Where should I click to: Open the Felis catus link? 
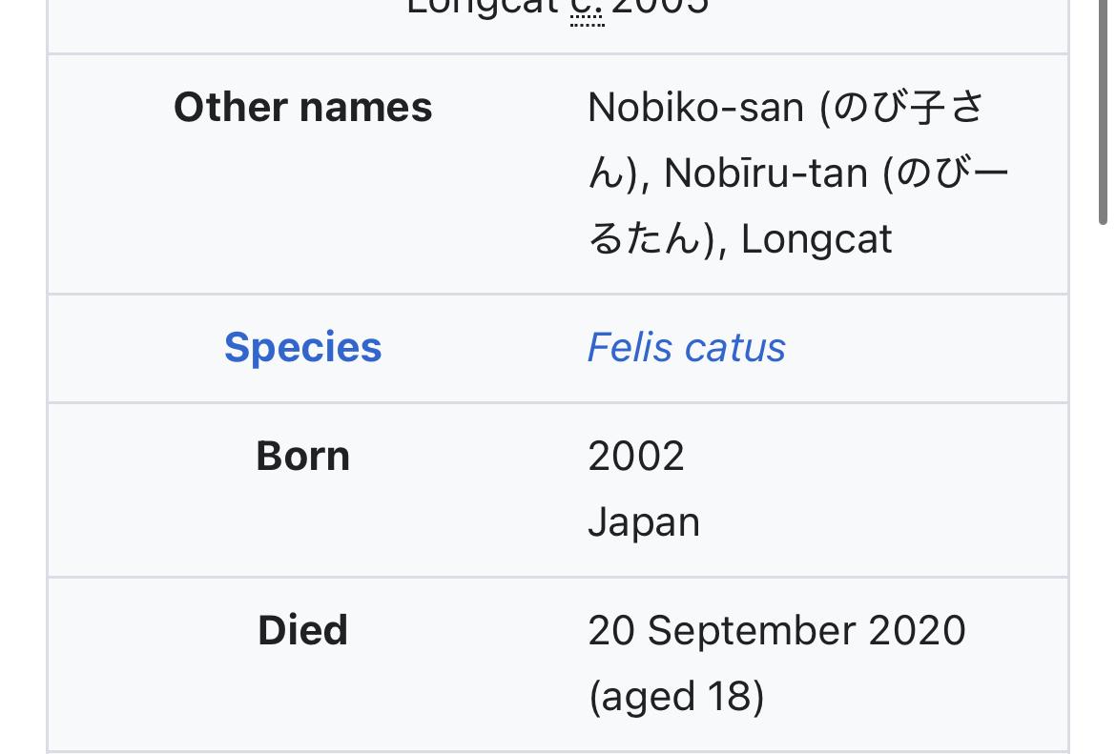pyautogui.click(x=686, y=348)
